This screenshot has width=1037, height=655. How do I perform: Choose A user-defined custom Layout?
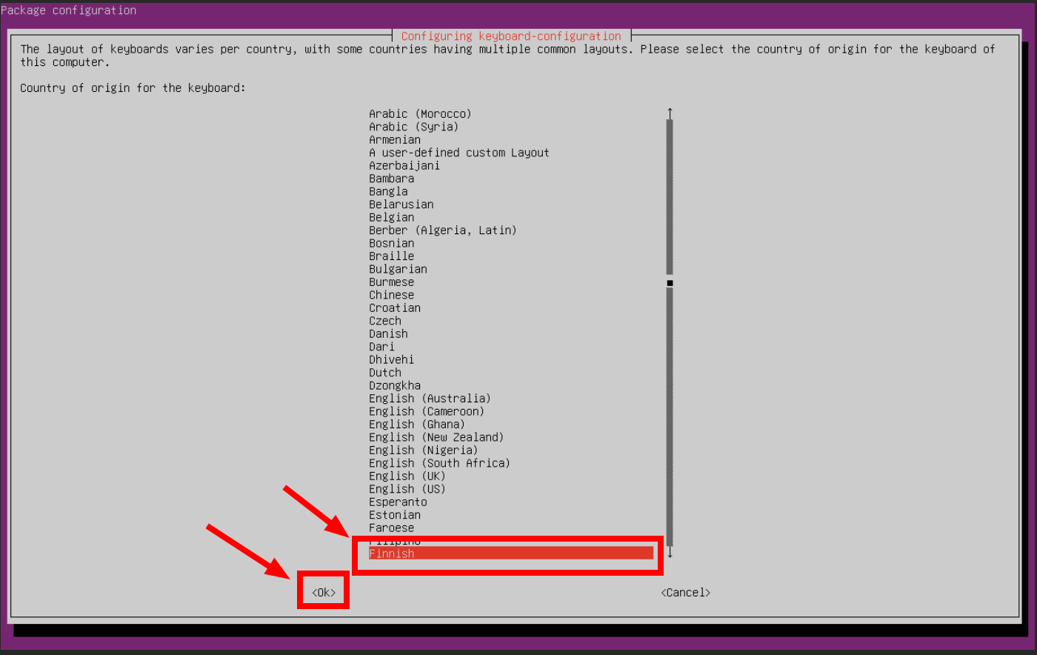[x=459, y=153]
